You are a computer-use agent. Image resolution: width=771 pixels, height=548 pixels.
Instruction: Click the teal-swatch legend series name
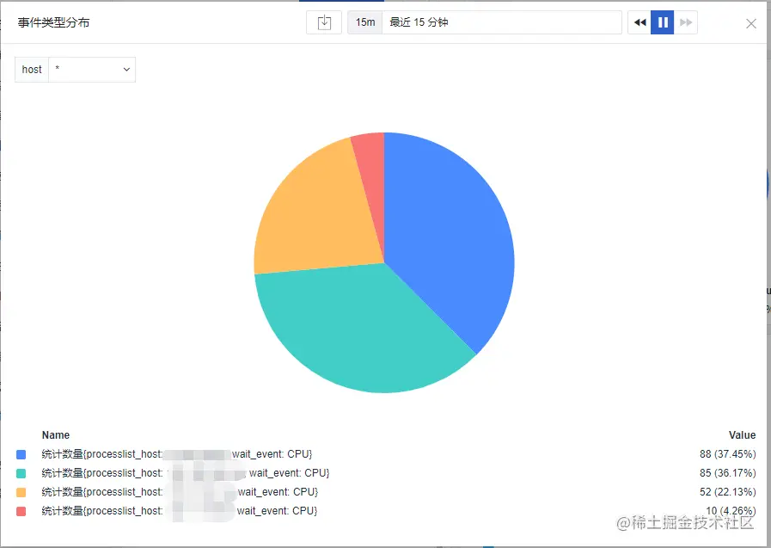pos(186,473)
